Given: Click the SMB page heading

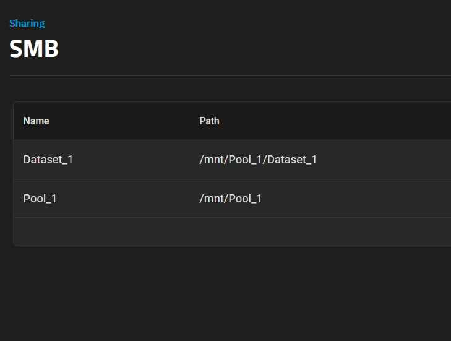Looking at the screenshot, I should click(34, 48).
